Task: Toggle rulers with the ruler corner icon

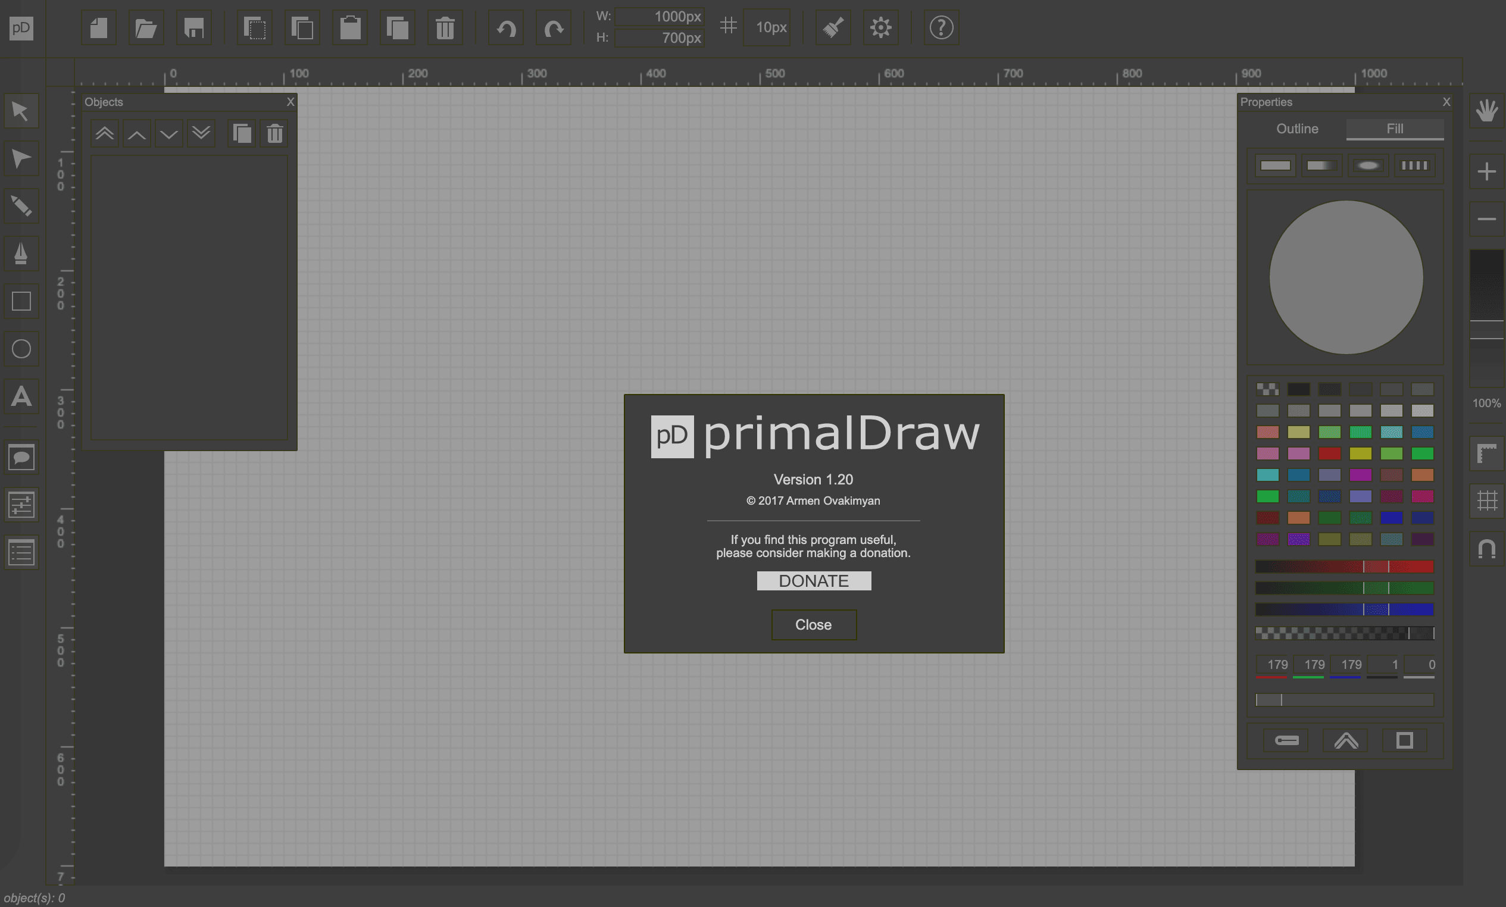Action: [1487, 453]
